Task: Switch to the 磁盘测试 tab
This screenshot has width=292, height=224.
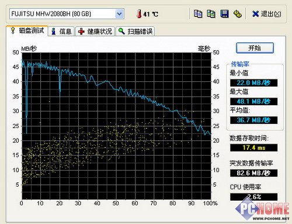Action: pyautogui.click(x=27, y=30)
